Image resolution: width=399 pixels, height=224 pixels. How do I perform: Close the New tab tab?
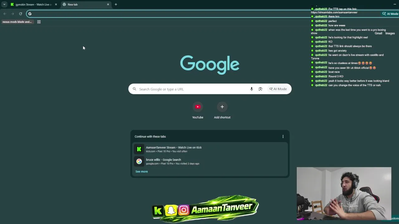[108, 4]
